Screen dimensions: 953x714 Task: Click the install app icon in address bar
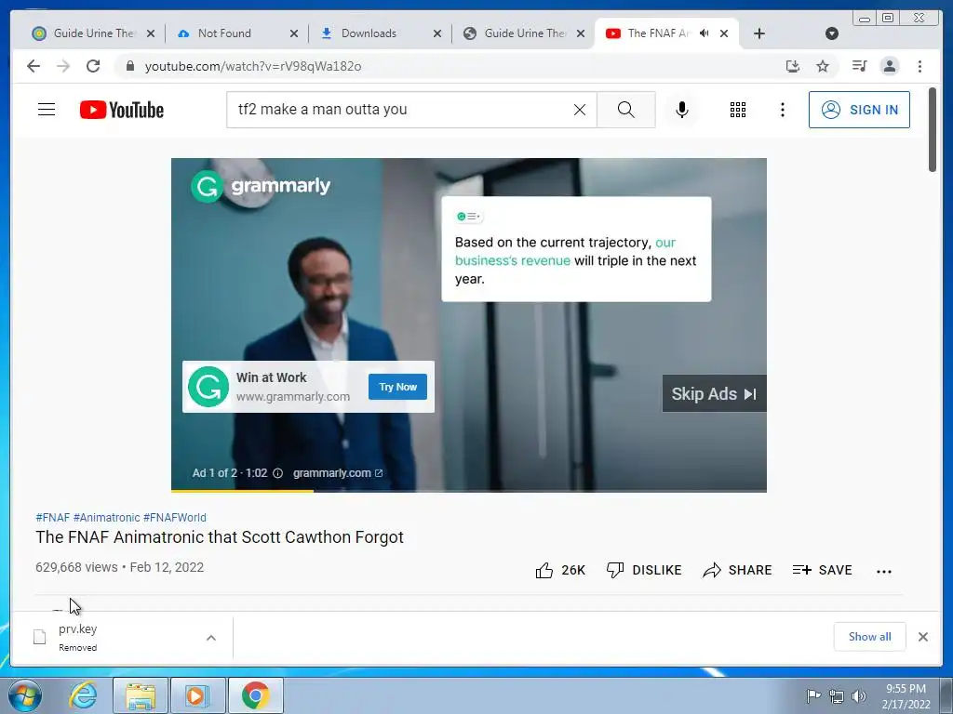793,66
